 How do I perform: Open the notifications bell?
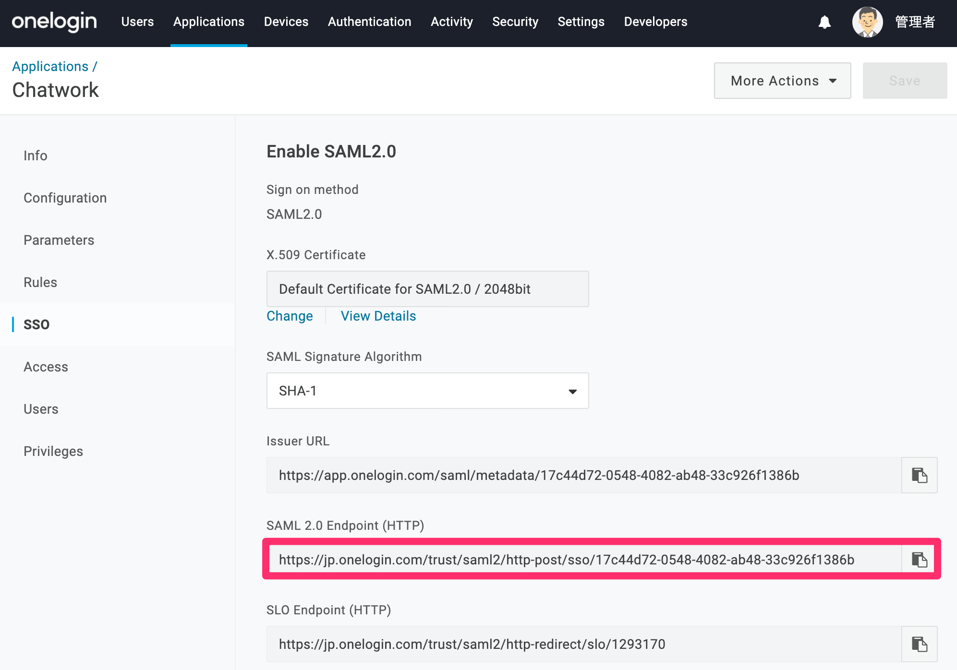tap(824, 22)
